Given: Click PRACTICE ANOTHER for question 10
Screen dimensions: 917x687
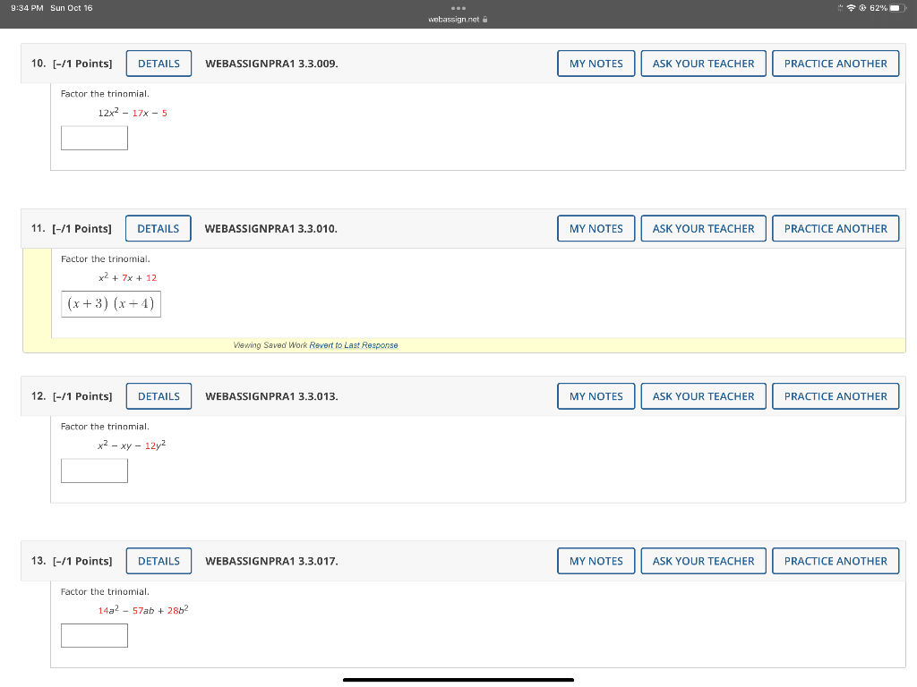Looking at the screenshot, I should pos(835,63).
